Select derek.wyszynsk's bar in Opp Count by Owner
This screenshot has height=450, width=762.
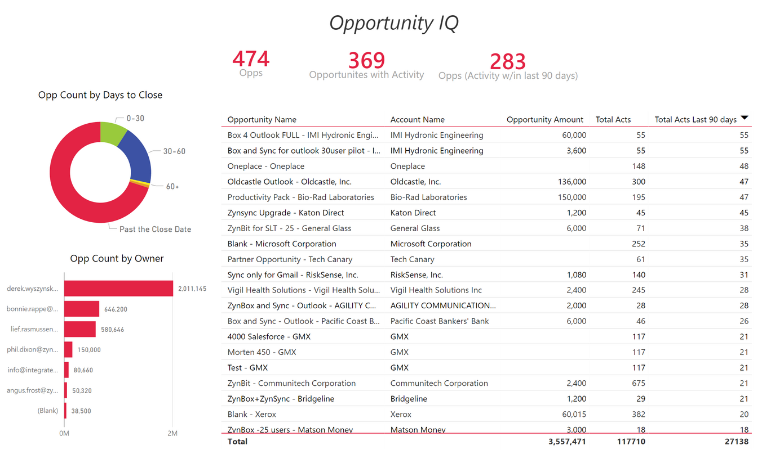click(118, 288)
